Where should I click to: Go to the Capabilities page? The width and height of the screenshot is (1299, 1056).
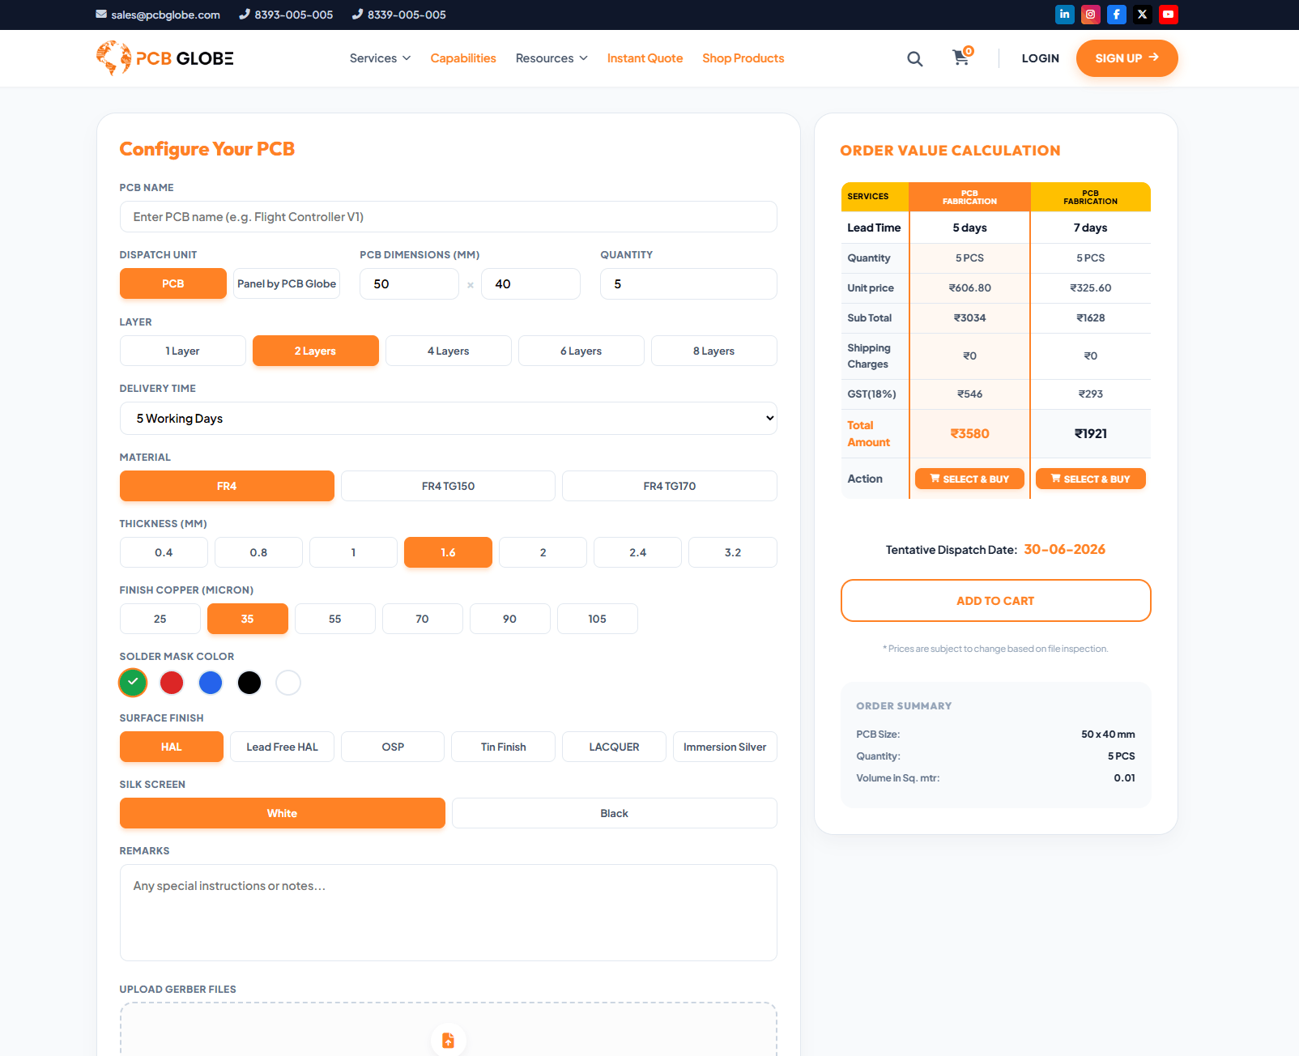(x=462, y=58)
